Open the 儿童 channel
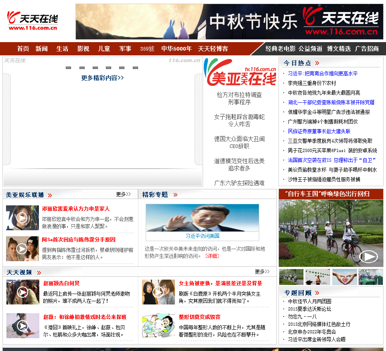The image size is (386, 351). click(104, 49)
